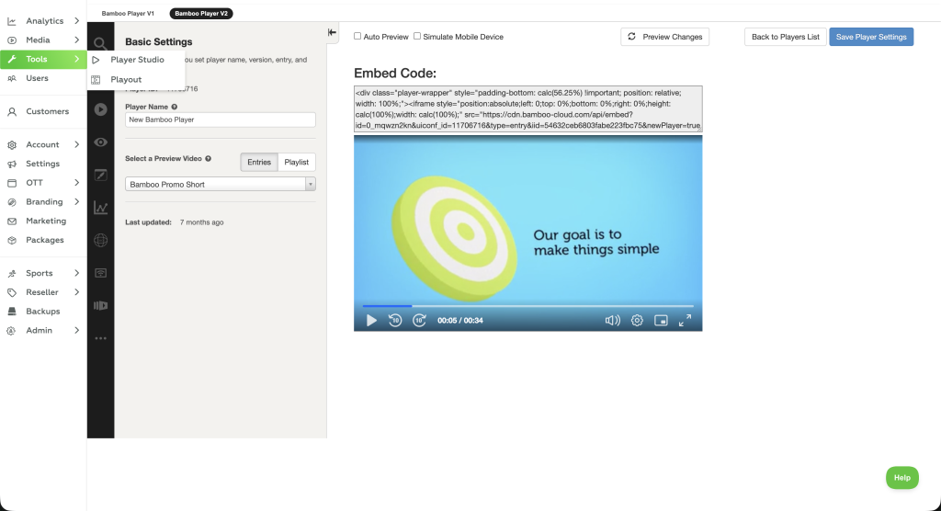
Task: Open the analytics graph panel in dark sidebar
Action: [100, 209]
